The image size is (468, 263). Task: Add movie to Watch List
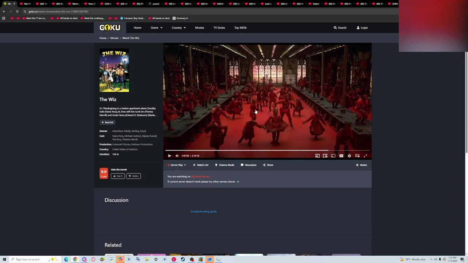tap(201, 165)
